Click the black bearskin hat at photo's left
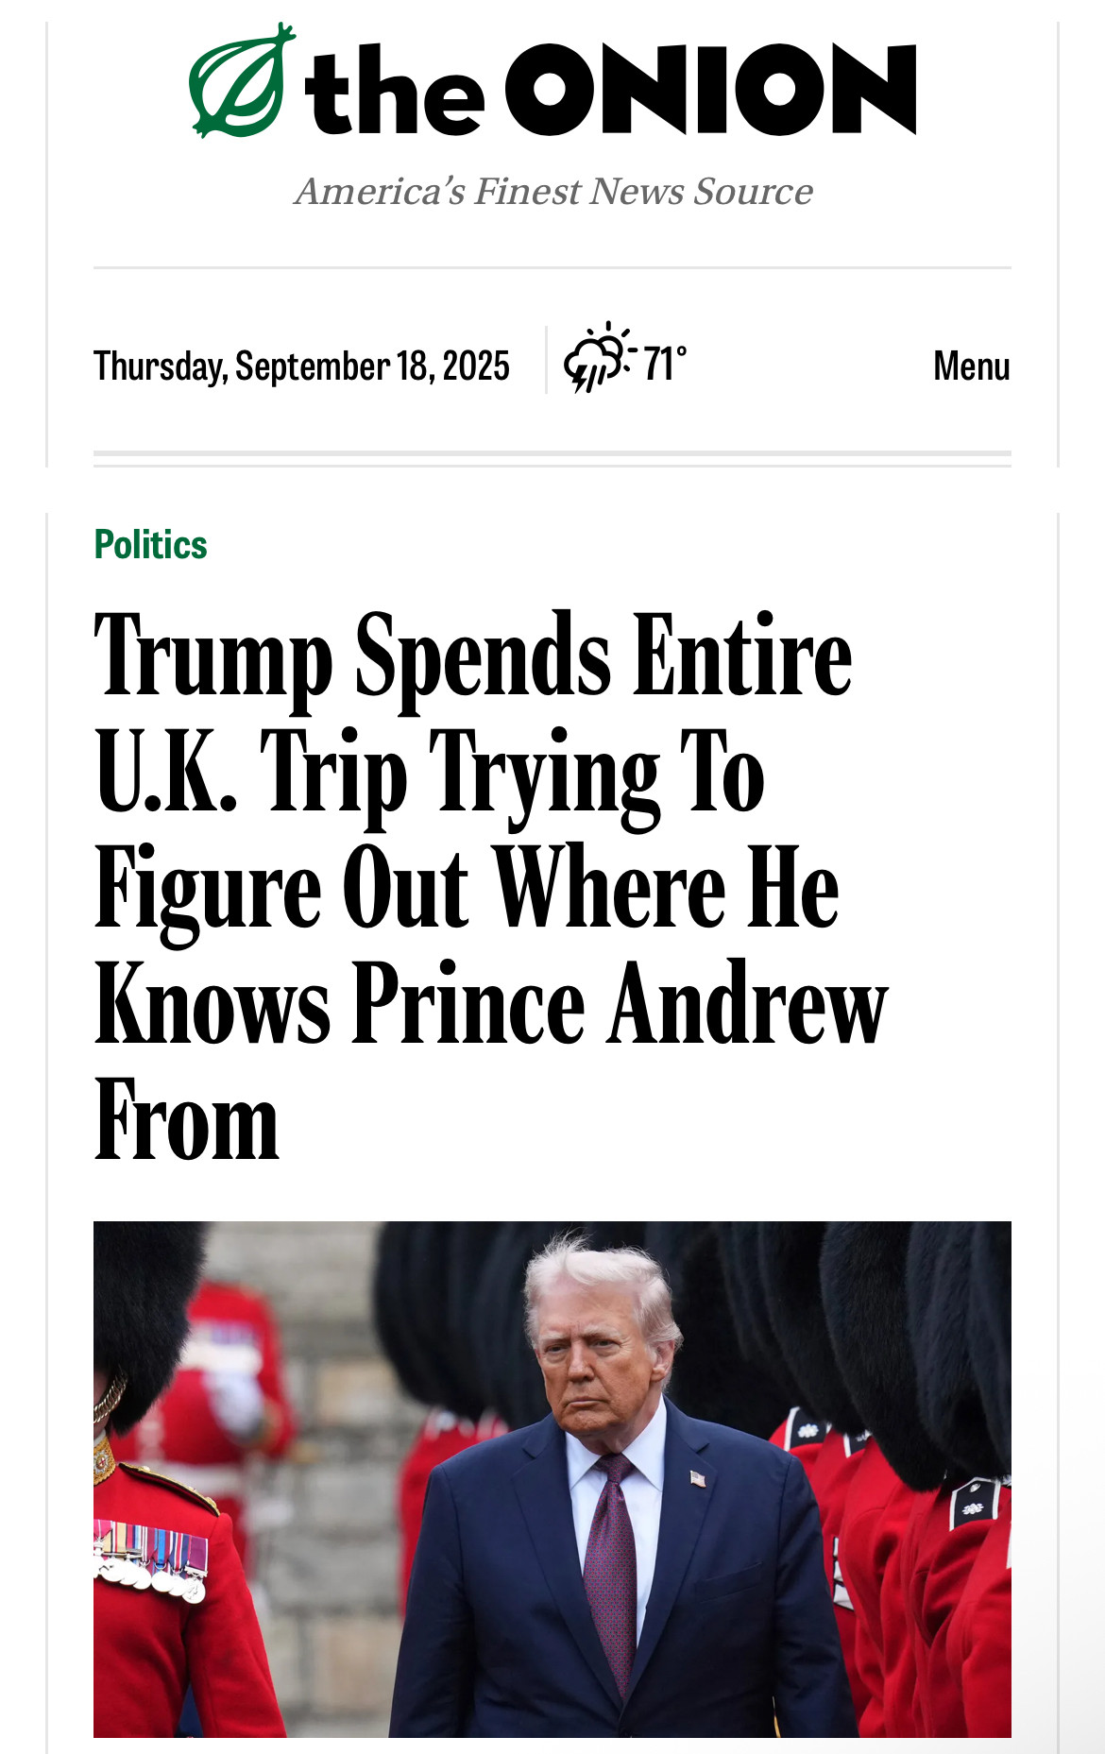The image size is (1105, 1754). [x=142, y=1322]
